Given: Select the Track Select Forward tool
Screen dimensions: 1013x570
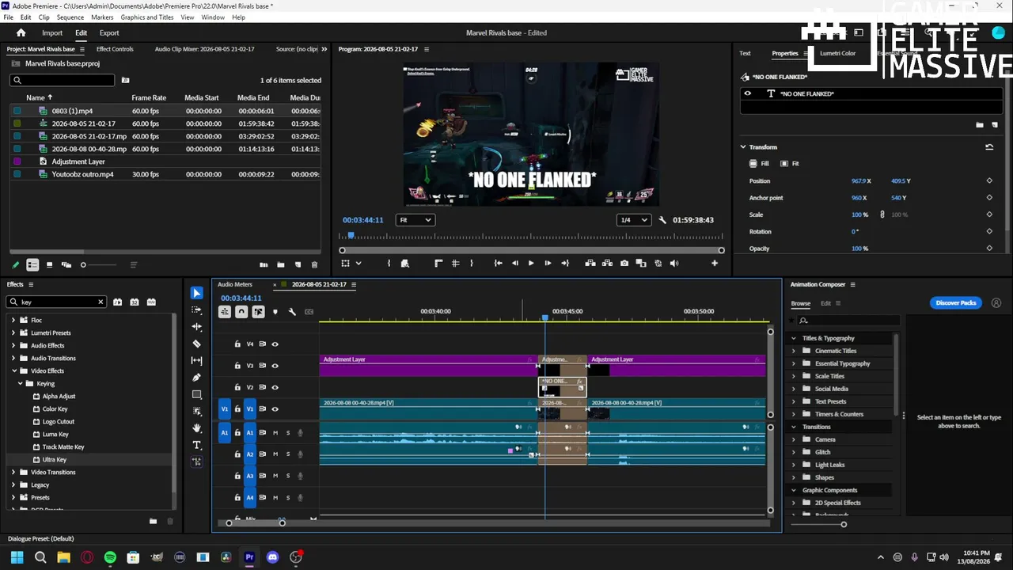Looking at the screenshot, I should [x=197, y=310].
